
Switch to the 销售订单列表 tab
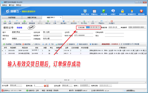click(x=32, y=18)
